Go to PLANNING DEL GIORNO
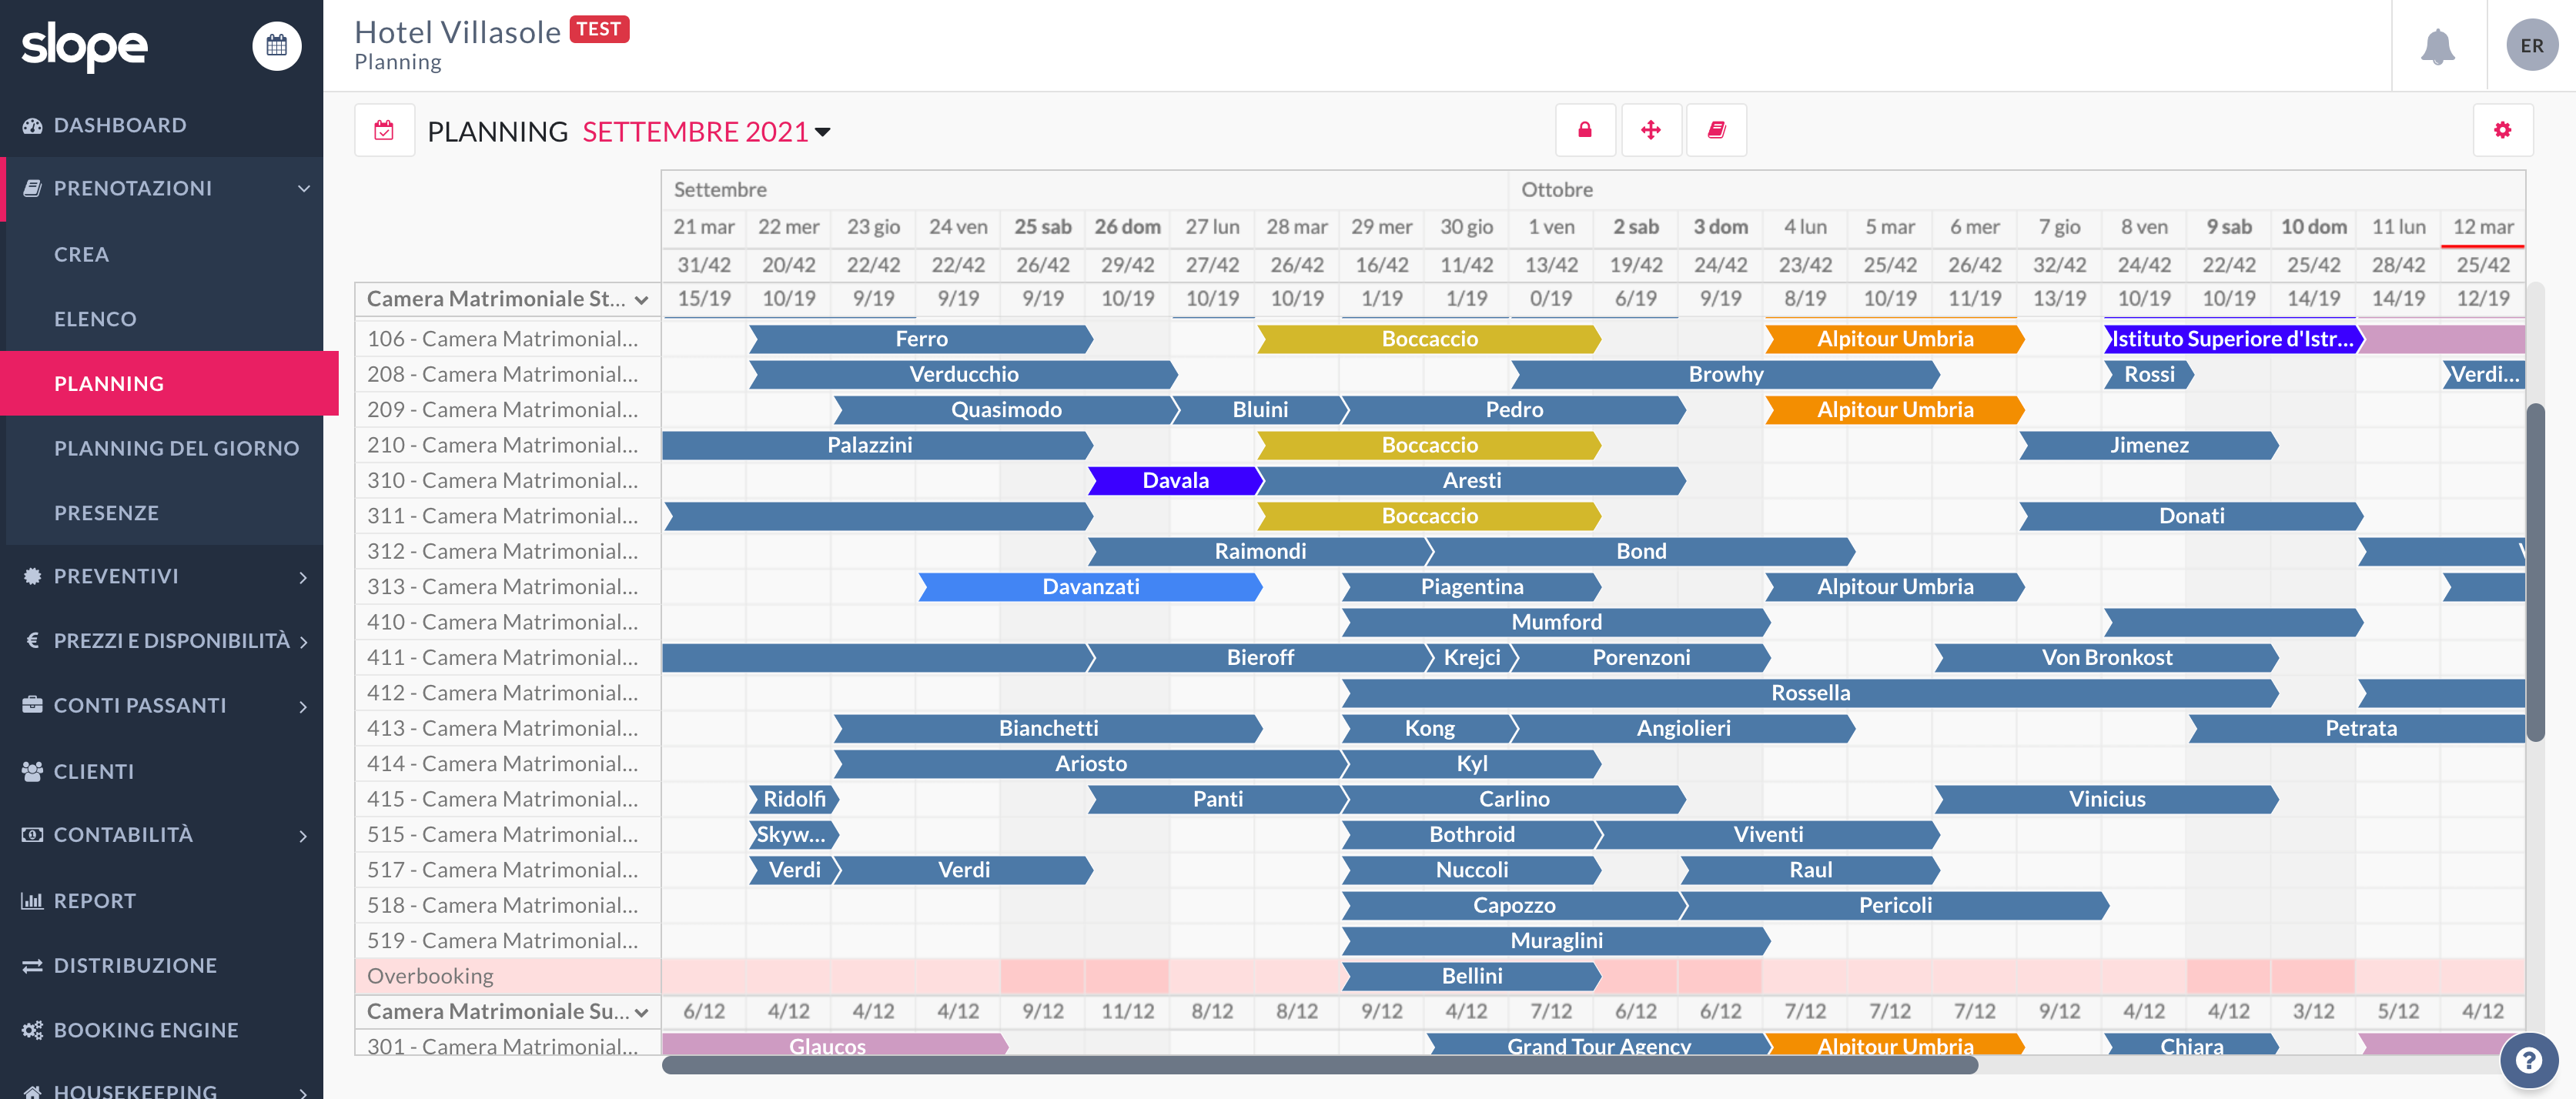The width and height of the screenshot is (2576, 1099). click(177, 448)
